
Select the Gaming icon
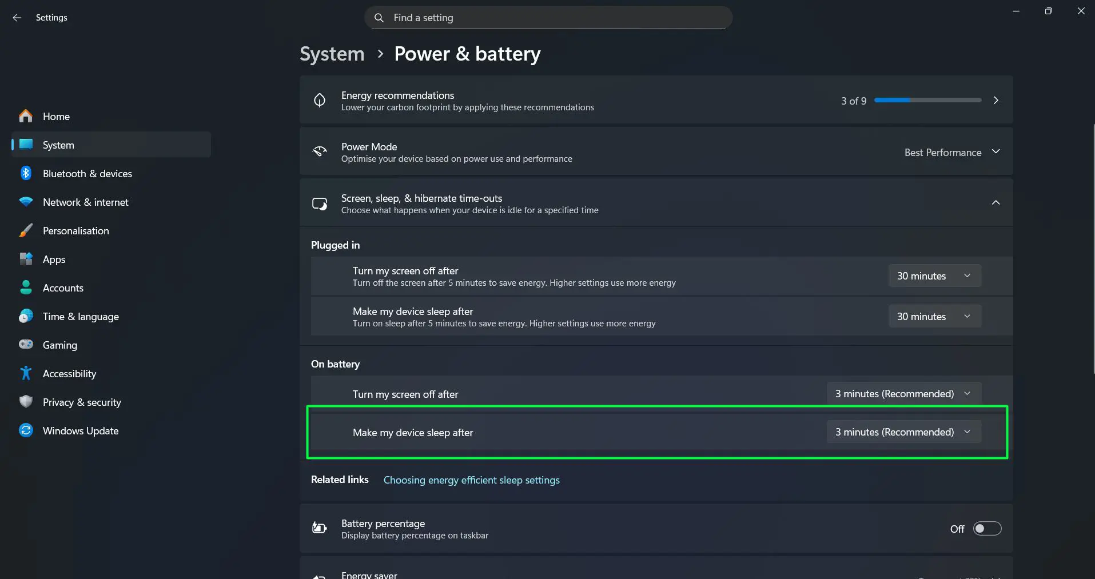tap(26, 345)
